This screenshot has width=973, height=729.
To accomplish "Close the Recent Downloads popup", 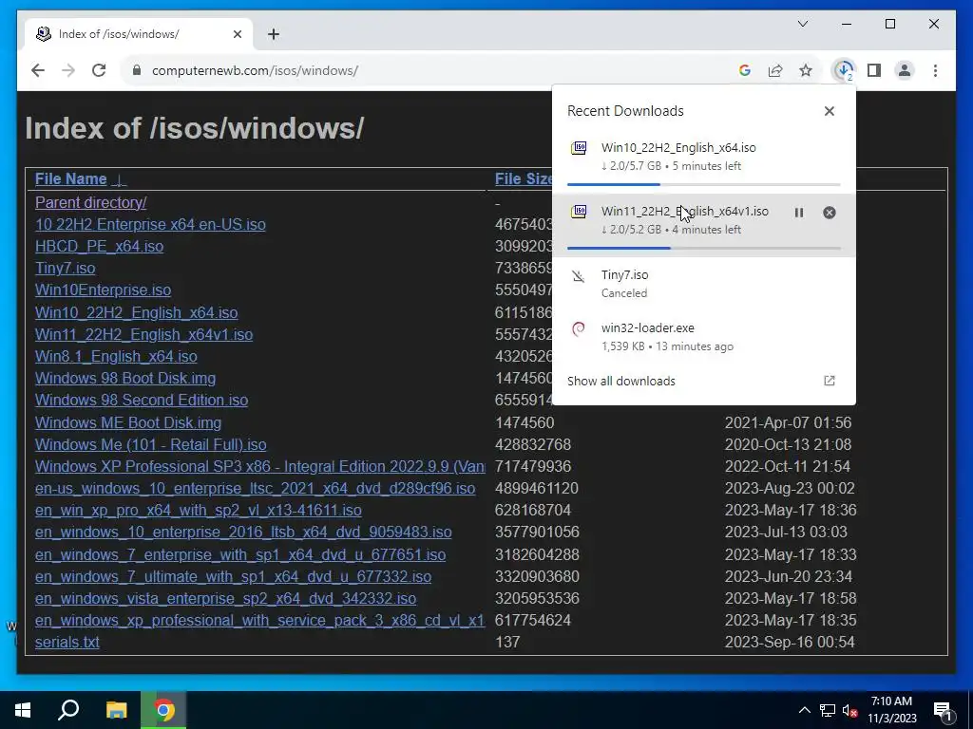I will pos(829,111).
